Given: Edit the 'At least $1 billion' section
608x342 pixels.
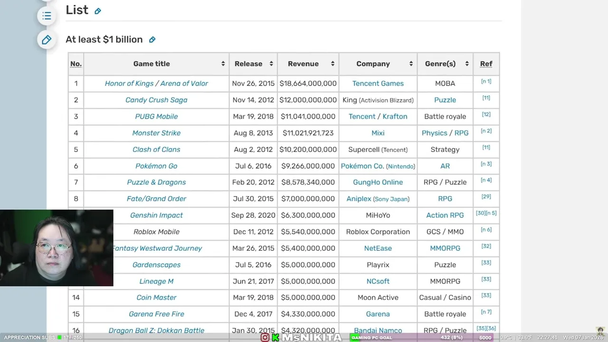Looking at the screenshot, I should tap(152, 40).
